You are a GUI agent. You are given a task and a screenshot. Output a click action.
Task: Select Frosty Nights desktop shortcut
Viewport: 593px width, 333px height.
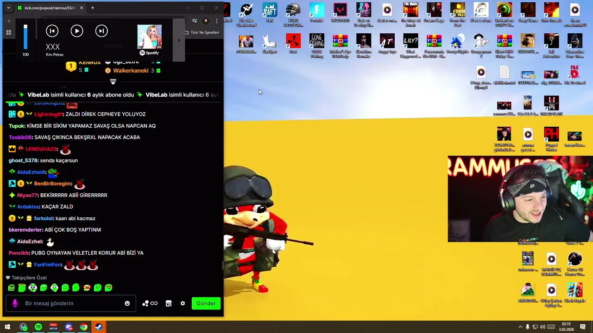457,44
